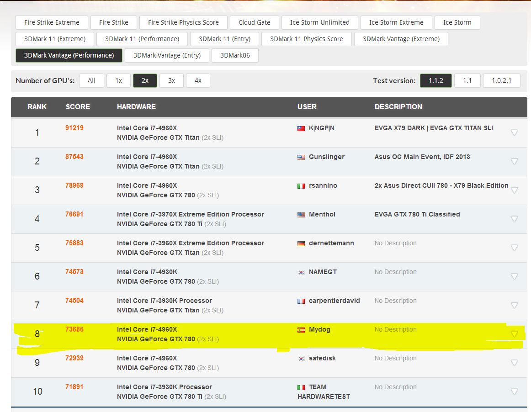The width and height of the screenshot is (531, 412).
Task: Switch to Fire Strike tab
Action: 114,22
